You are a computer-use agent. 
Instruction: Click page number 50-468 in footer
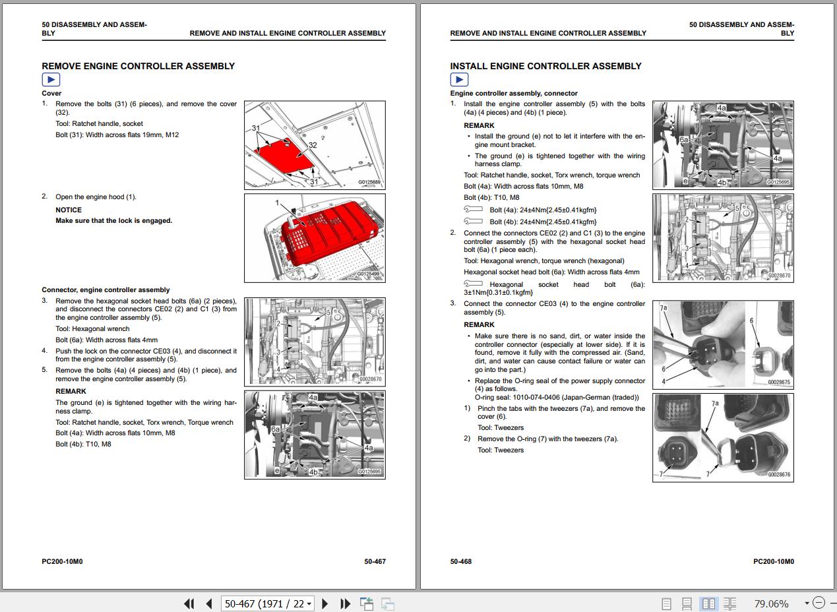click(461, 561)
